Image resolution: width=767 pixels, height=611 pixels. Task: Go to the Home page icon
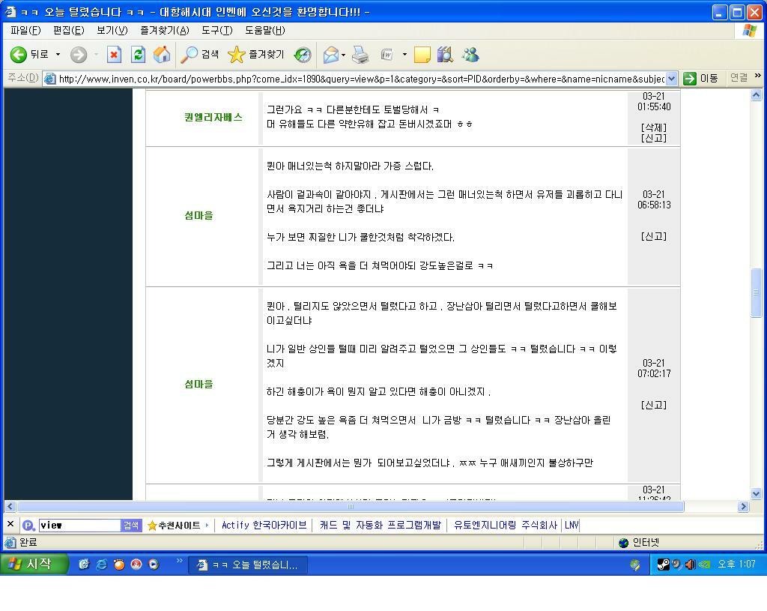pyautogui.click(x=162, y=54)
